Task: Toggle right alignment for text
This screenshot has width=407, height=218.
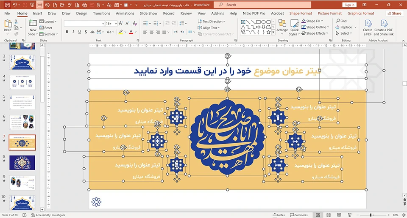Action: (158, 32)
